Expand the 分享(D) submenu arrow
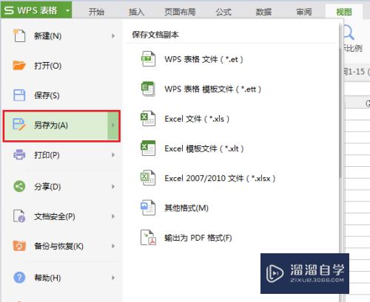Viewport: 370px width, 302px height. click(x=113, y=187)
